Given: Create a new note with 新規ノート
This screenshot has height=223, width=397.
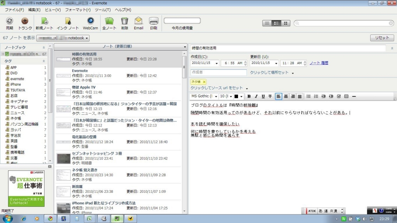Looking at the screenshot, I should click(44, 23).
